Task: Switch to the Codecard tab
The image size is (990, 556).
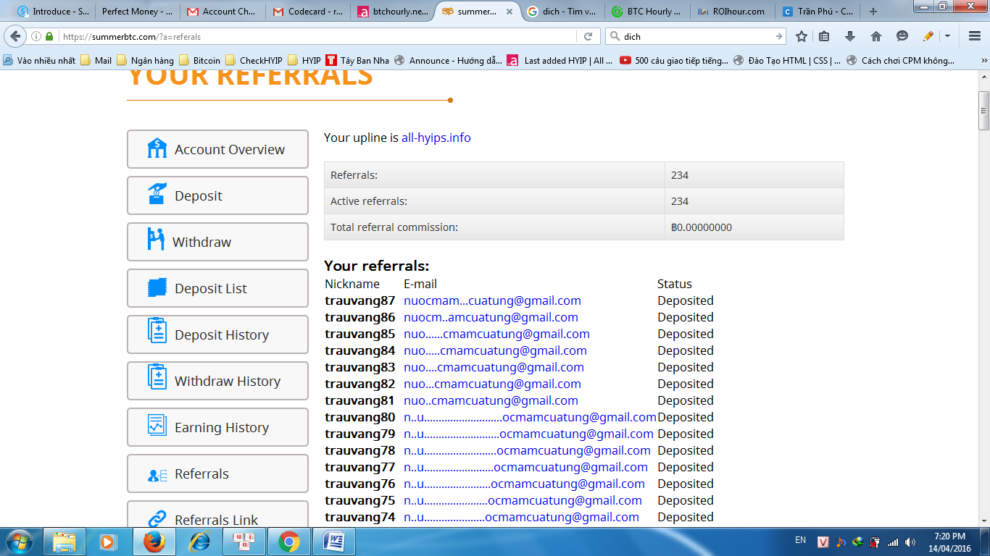Action: pyautogui.click(x=307, y=12)
